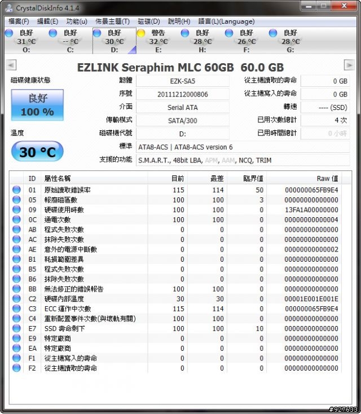This screenshot has width=361, height=414.
Task: Select warning disk E: tab
Action: (159, 41)
